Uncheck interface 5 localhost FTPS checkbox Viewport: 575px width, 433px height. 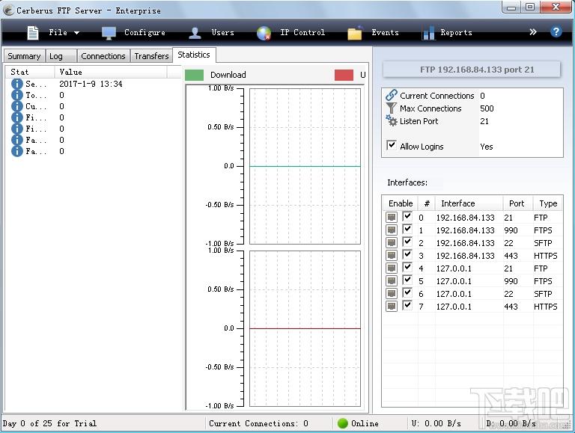pyautogui.click(x=407, y=280)
